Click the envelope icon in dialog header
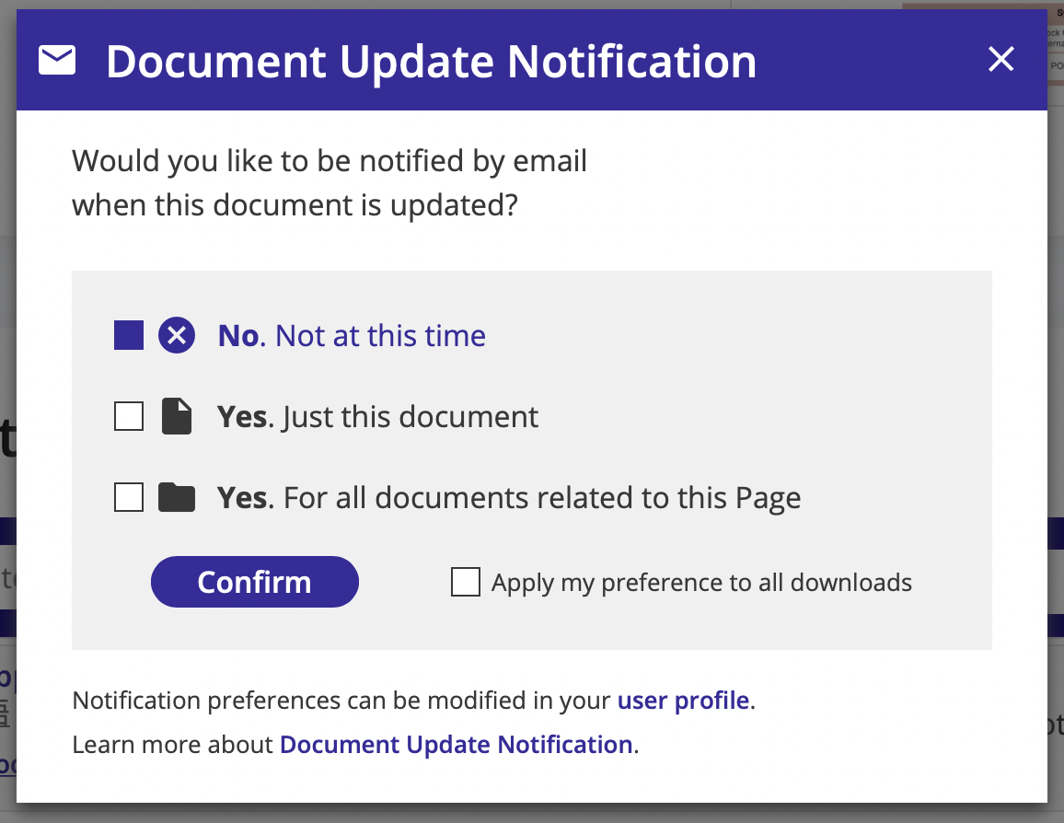The height and width of the screenshot is (823, 1064). pyautogui.click(x=57, y=61)
